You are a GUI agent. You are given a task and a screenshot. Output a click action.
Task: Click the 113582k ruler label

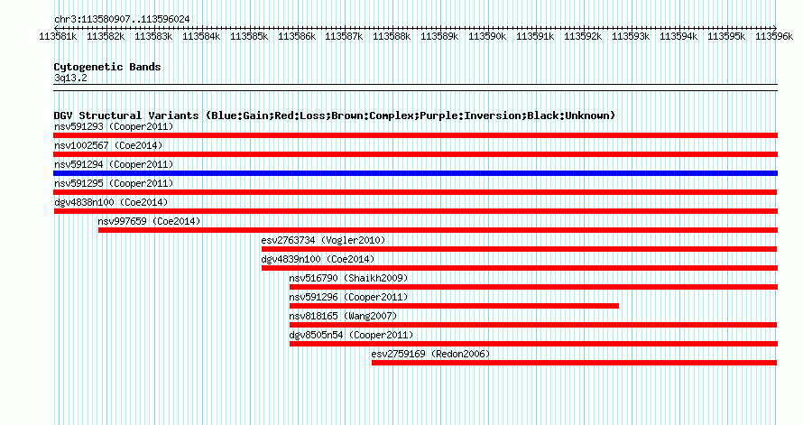[x=106, y=36]
